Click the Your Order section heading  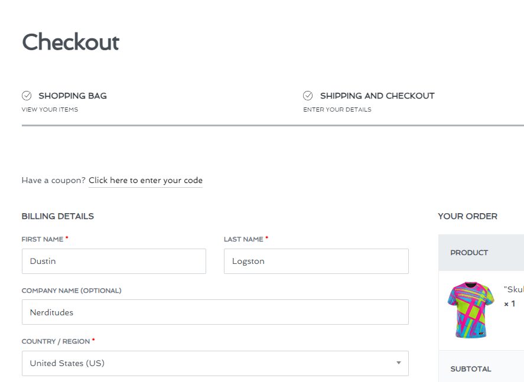coord(467,216)
